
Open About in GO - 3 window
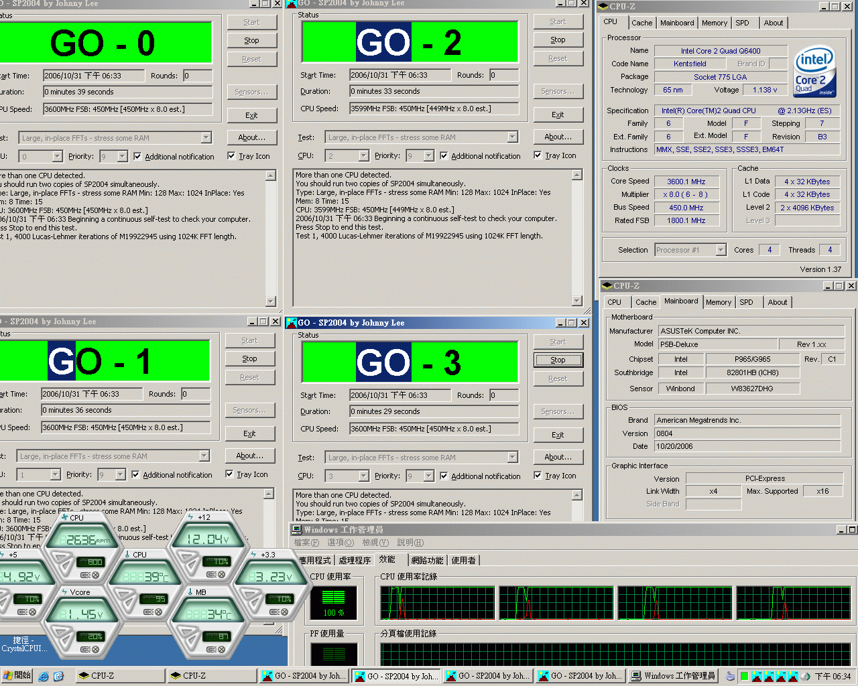[x=558, y=456]
